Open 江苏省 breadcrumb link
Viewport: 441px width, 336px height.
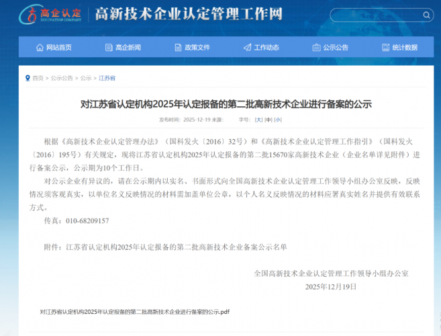[x=107, y=78]
